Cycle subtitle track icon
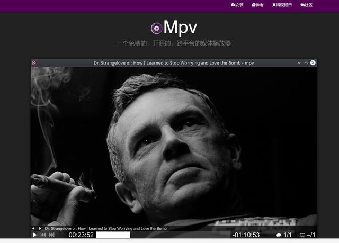This screenshot has width=339, height=243. [x=302, y=235]
